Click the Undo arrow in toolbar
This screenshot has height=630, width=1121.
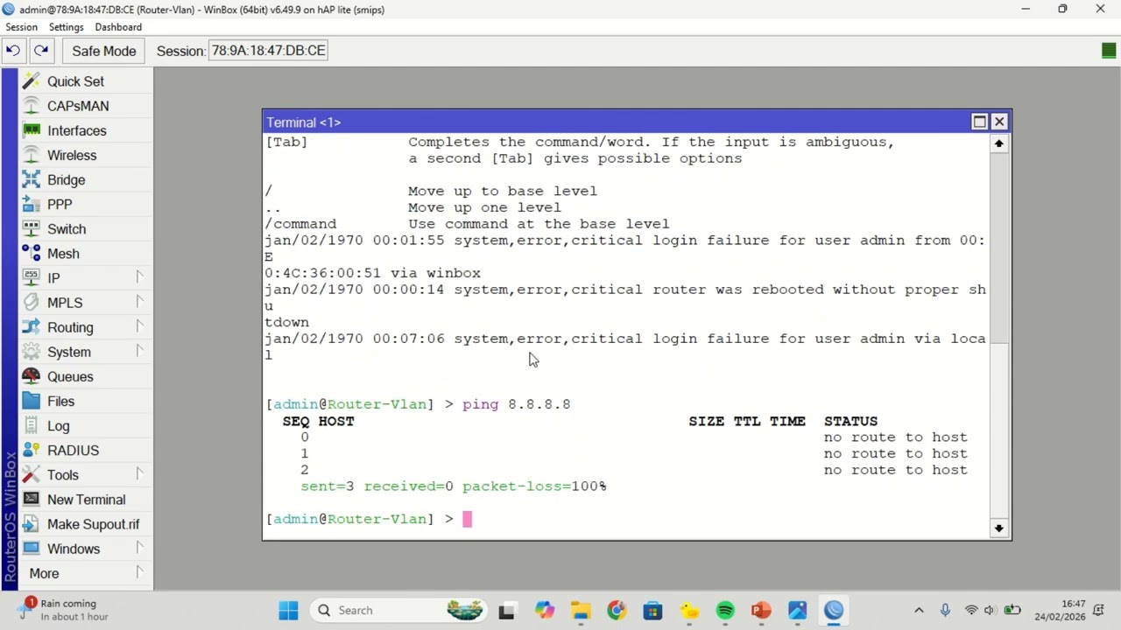tap(13, 51)
